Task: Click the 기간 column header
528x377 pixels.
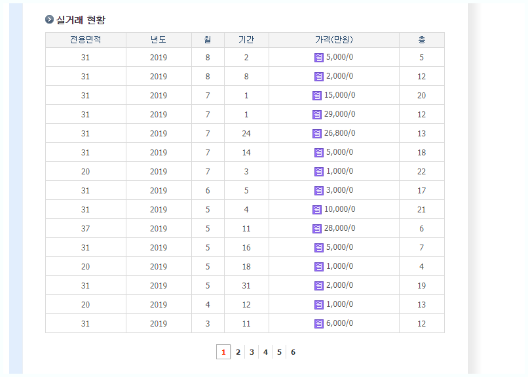Action: tap(246, 40)
